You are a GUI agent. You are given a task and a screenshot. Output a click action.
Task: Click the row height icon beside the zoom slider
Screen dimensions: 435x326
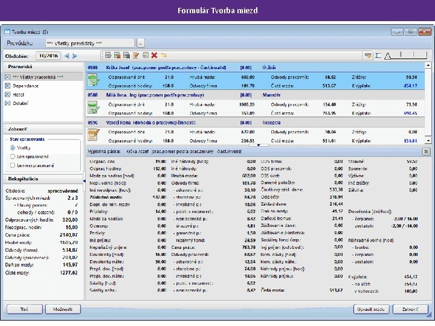378,56
